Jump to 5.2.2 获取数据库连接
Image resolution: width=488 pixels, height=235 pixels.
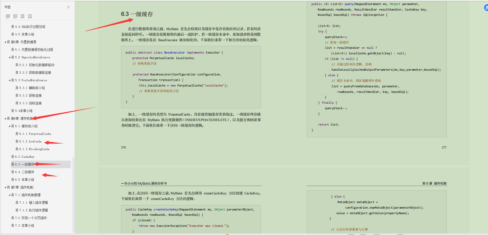(x=35, y=73)
